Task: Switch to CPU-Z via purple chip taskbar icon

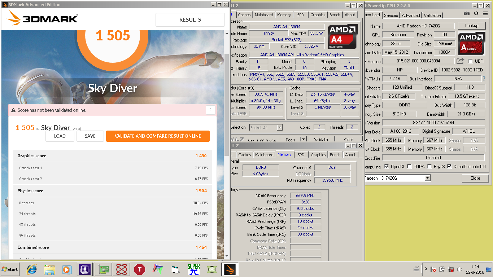Action: (84, 269)
